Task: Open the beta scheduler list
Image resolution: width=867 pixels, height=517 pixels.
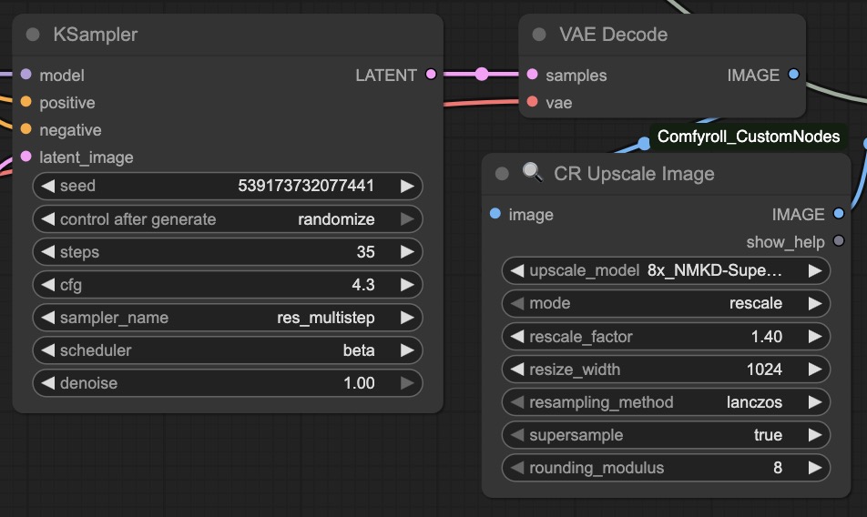Action: [359, 350]
